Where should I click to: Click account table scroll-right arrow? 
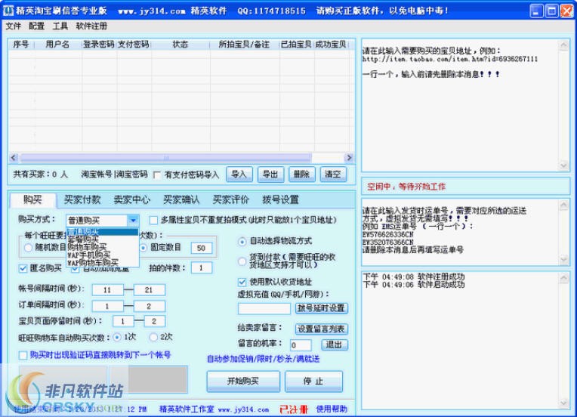click(349, 158)
